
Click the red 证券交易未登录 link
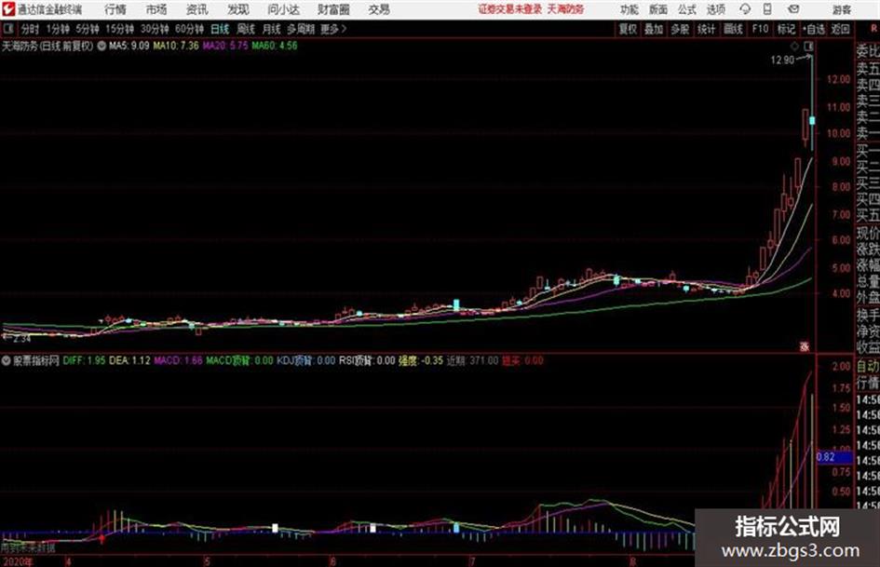click(510, 9)
